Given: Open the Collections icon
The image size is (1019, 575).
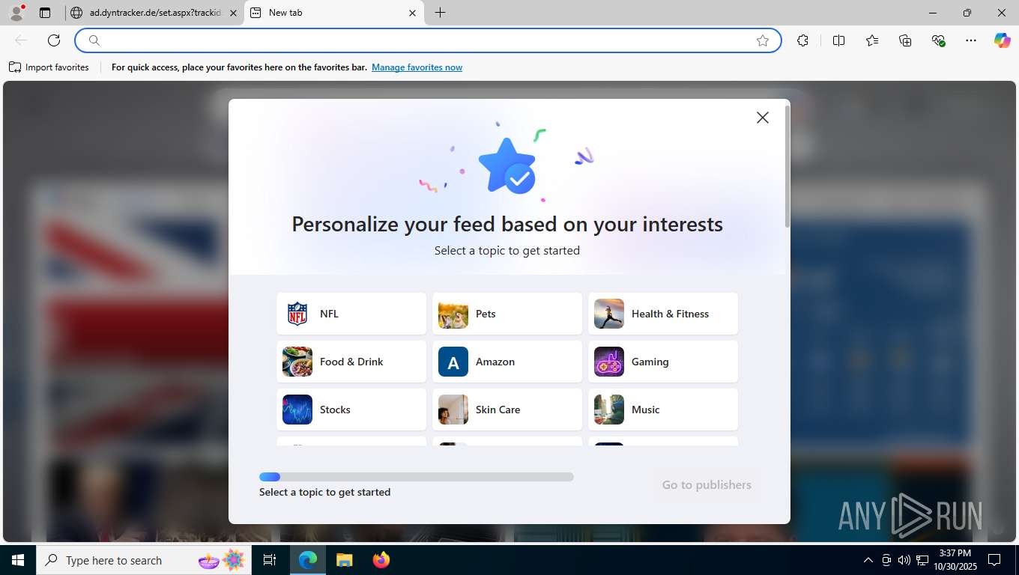Looking at the screenshot, I should coord(904,40).
